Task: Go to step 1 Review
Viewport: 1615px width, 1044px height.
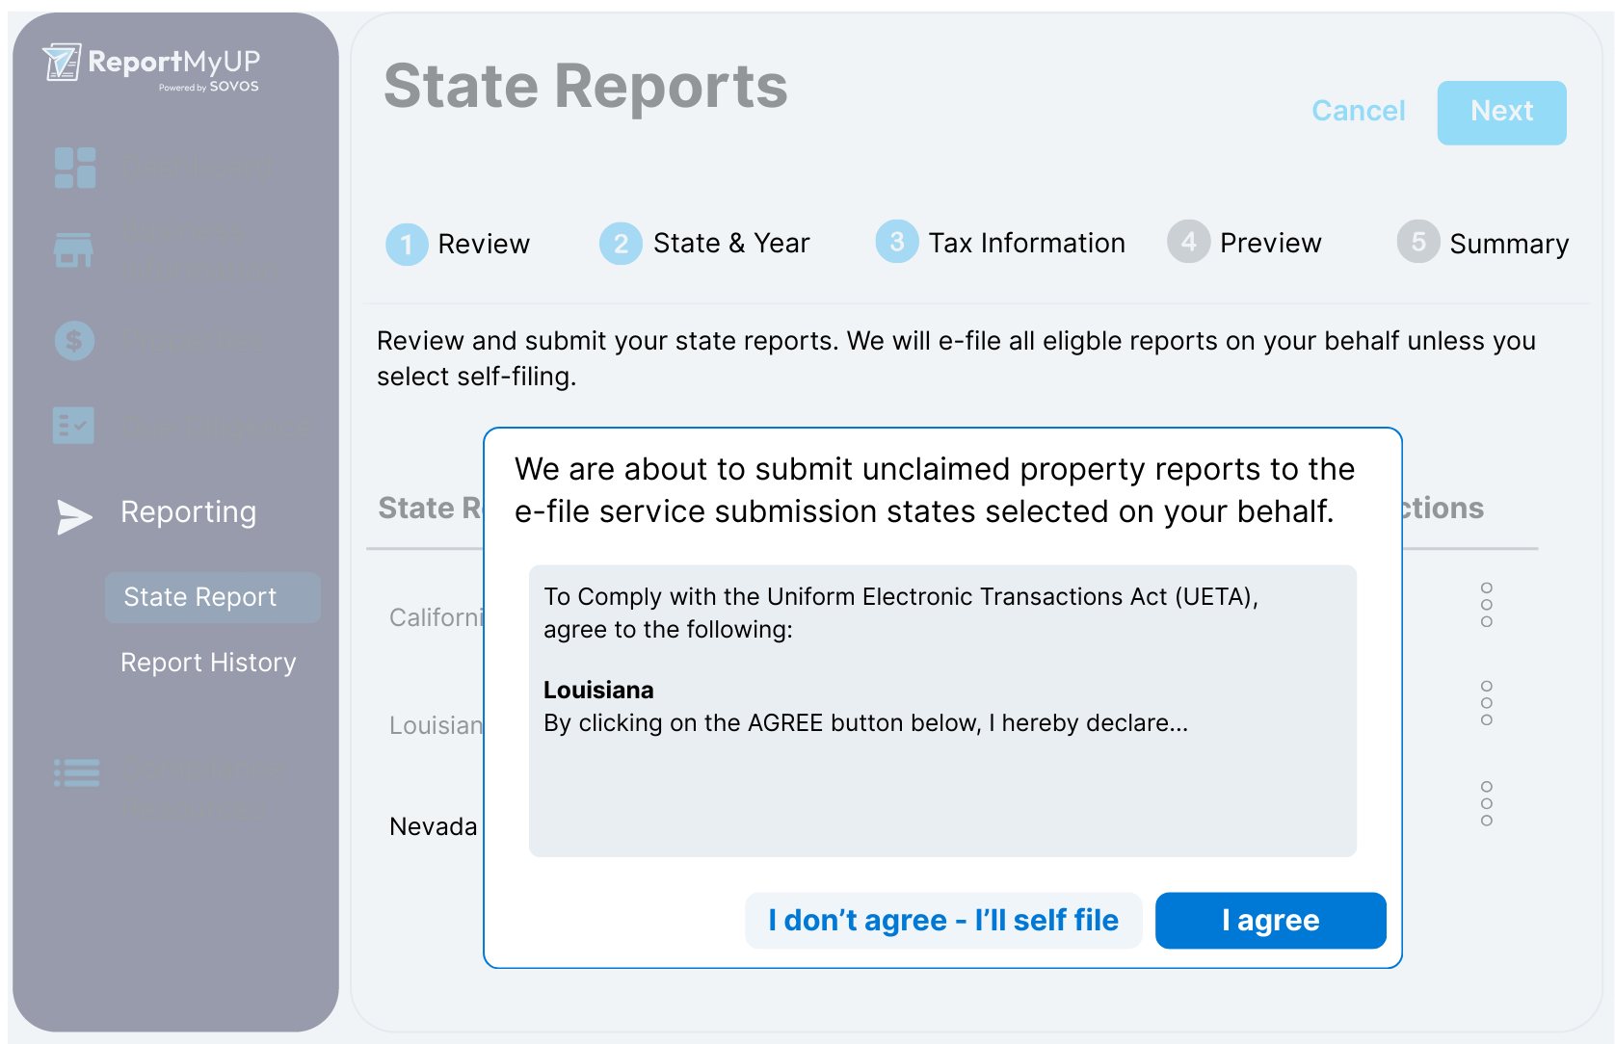Action: (x=459, y=245)
